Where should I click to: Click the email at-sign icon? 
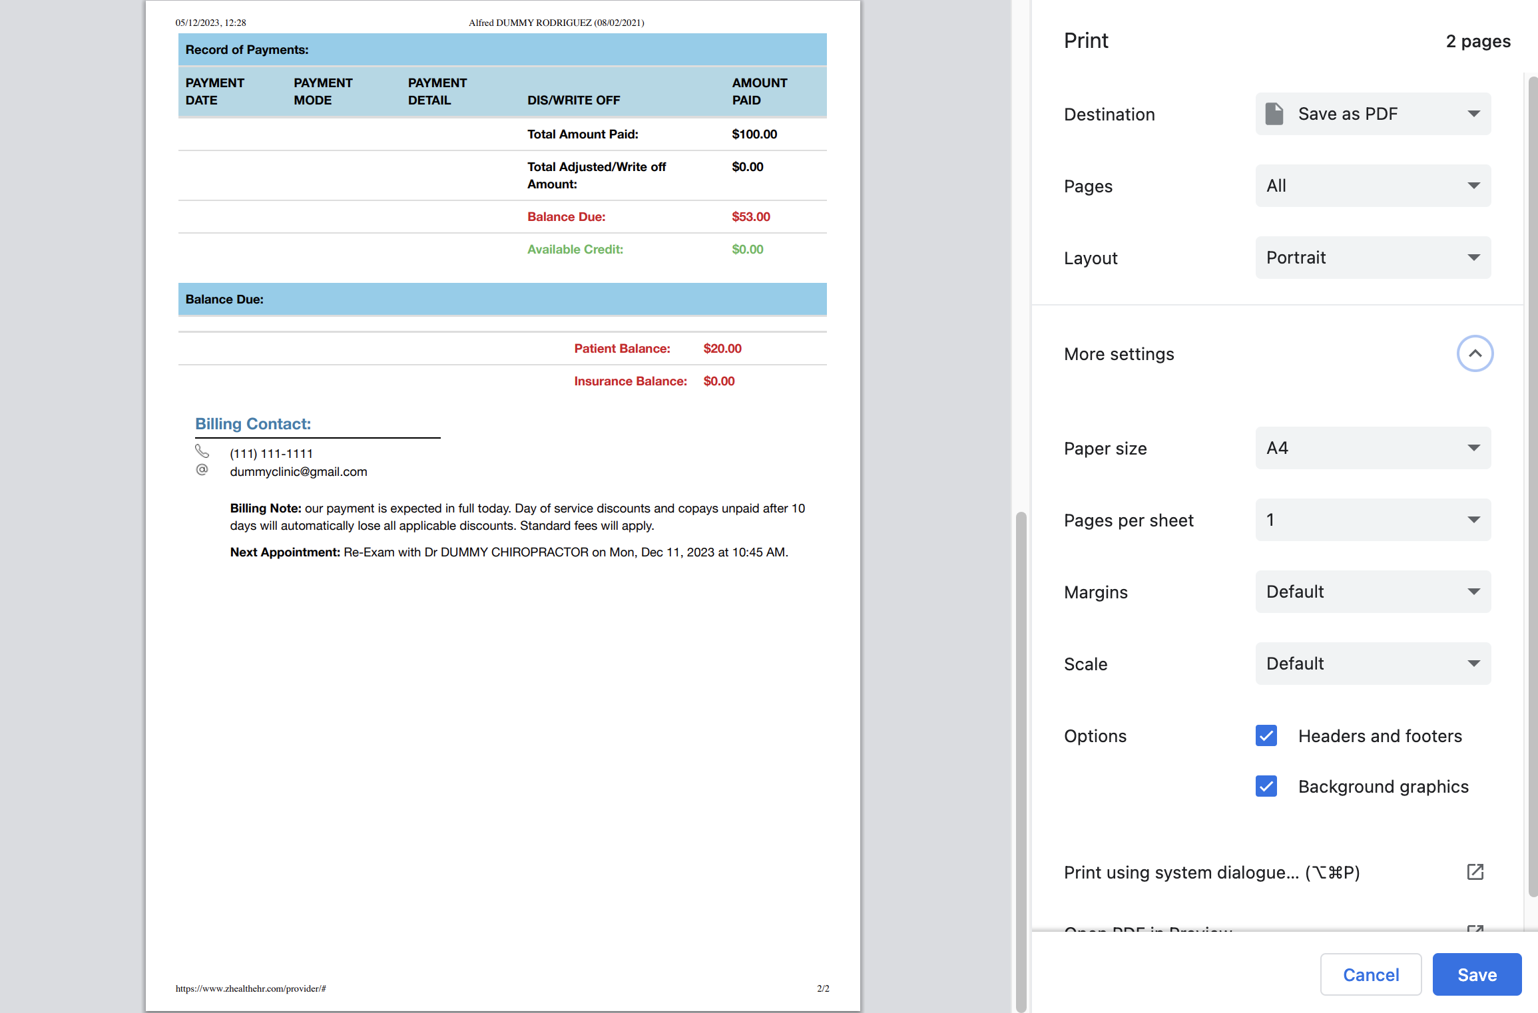pyautogui.click(x=202, y=470)
